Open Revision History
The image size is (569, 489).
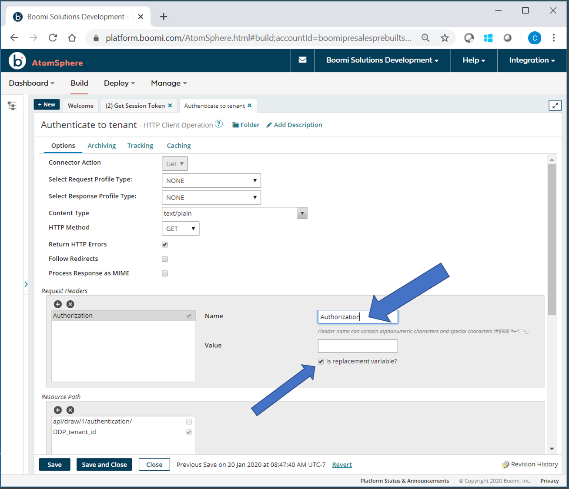point(534,464)
